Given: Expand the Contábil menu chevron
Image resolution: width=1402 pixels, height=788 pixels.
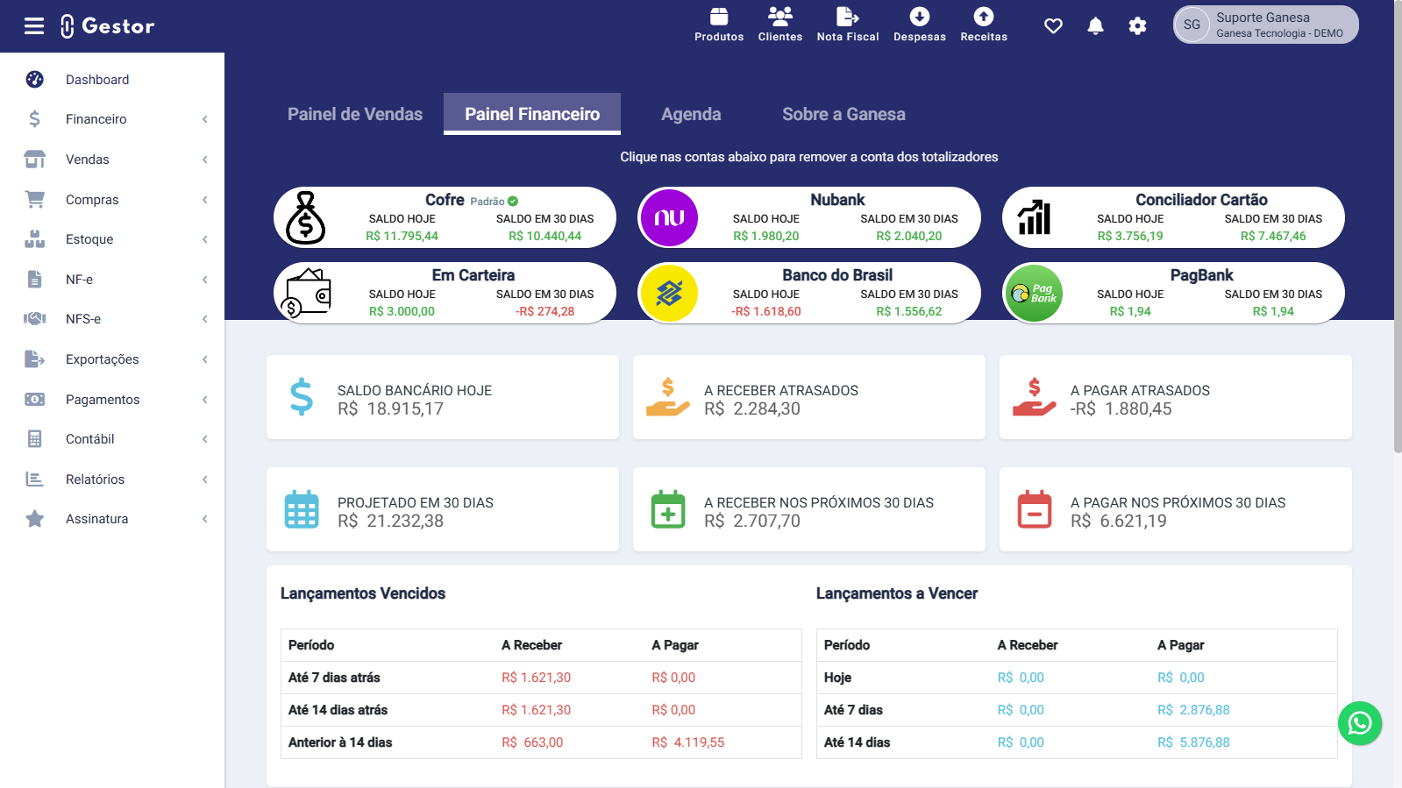Looking at the screenshot, I should pos(205,439).
